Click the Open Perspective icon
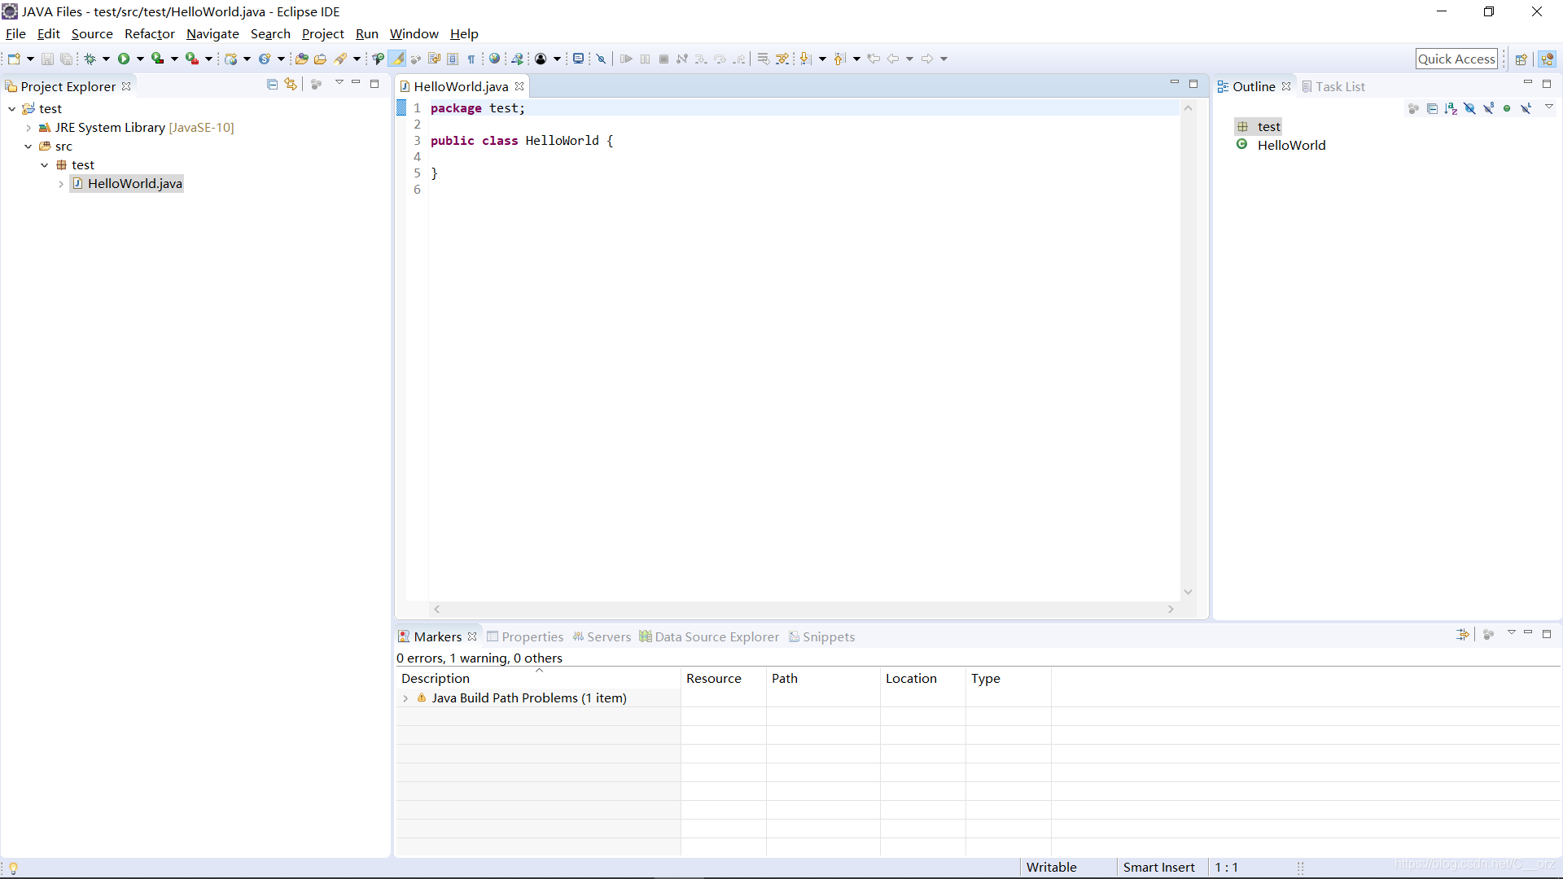Viewport: 1563px width, 879px height. [x=1521, y=59]
